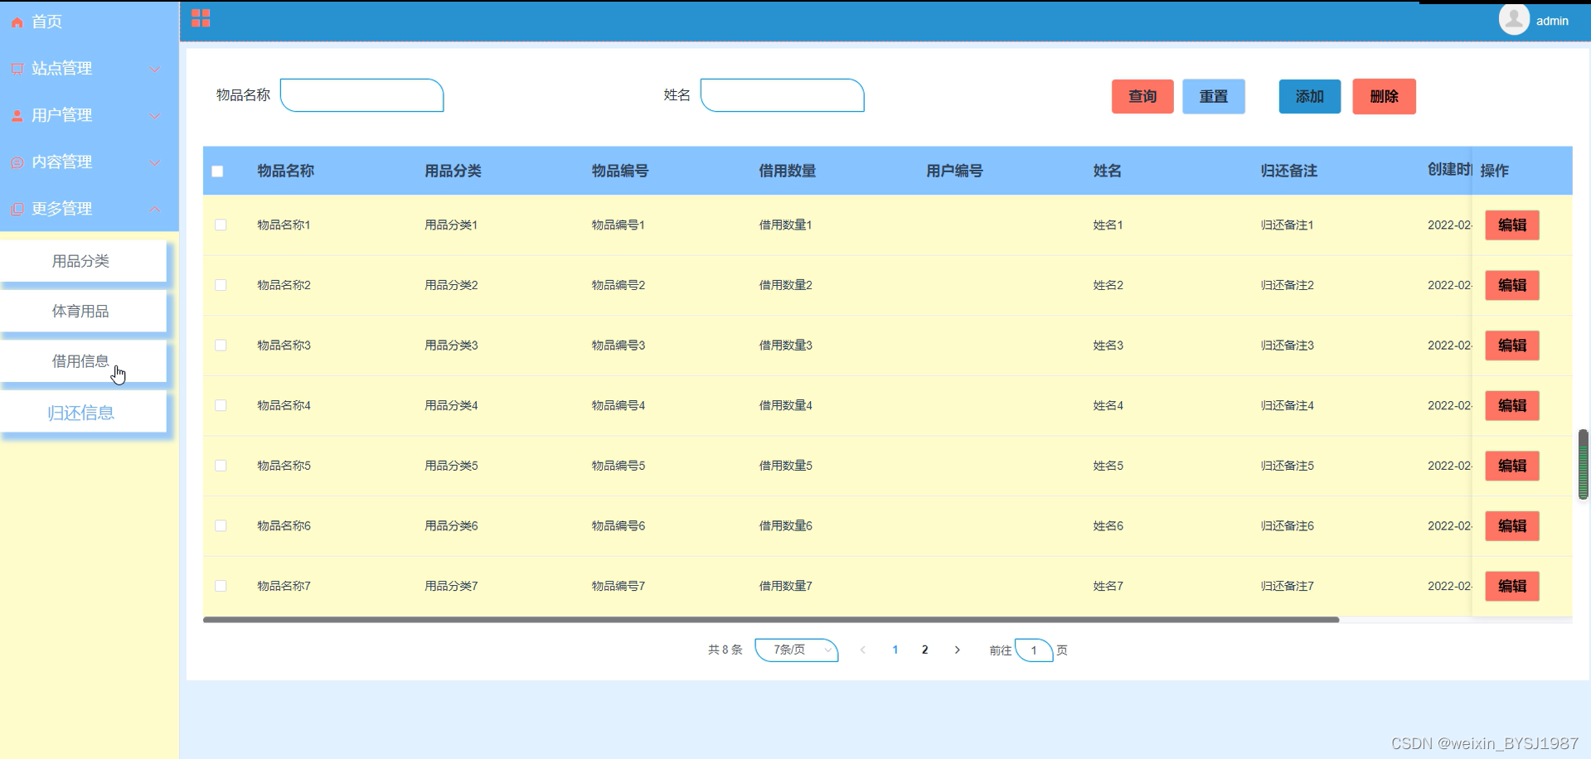This screenshot has width=1591, height=759.
Task: Click the 用户编号 column header
Action: [x=955, y=171]
